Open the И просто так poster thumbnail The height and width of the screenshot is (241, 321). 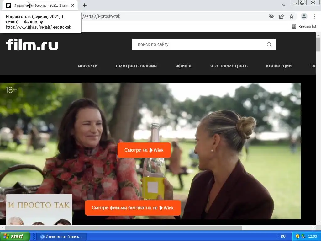39,209
